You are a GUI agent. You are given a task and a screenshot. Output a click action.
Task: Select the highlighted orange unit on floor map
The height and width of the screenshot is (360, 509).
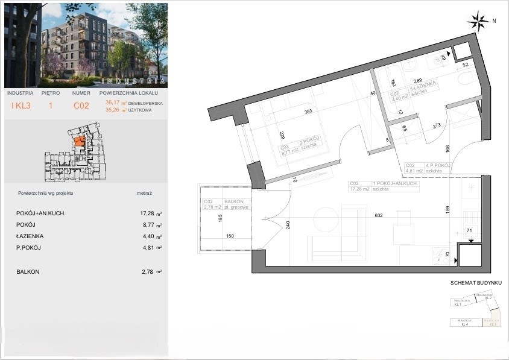(x=78, y=142)
